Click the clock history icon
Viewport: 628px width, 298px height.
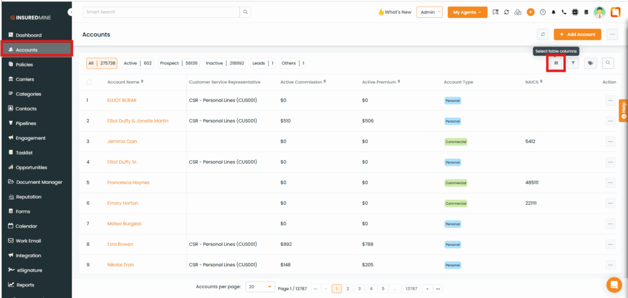click(542, 12)
